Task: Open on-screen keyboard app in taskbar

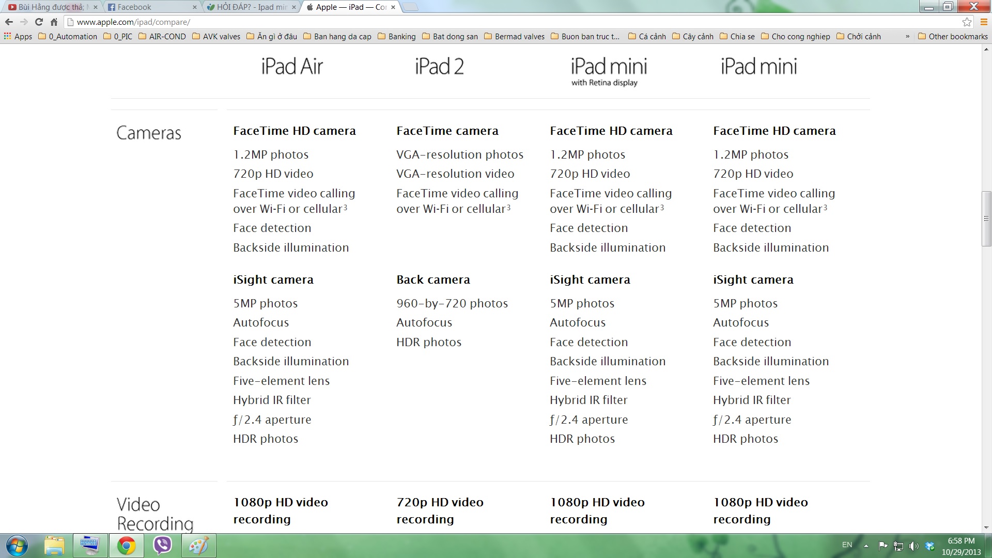Action: [x=89, y=546]
